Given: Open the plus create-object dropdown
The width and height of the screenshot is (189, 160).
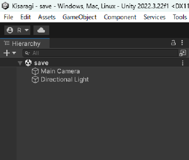Looking at the screenshot, I should tap(10, 53).
